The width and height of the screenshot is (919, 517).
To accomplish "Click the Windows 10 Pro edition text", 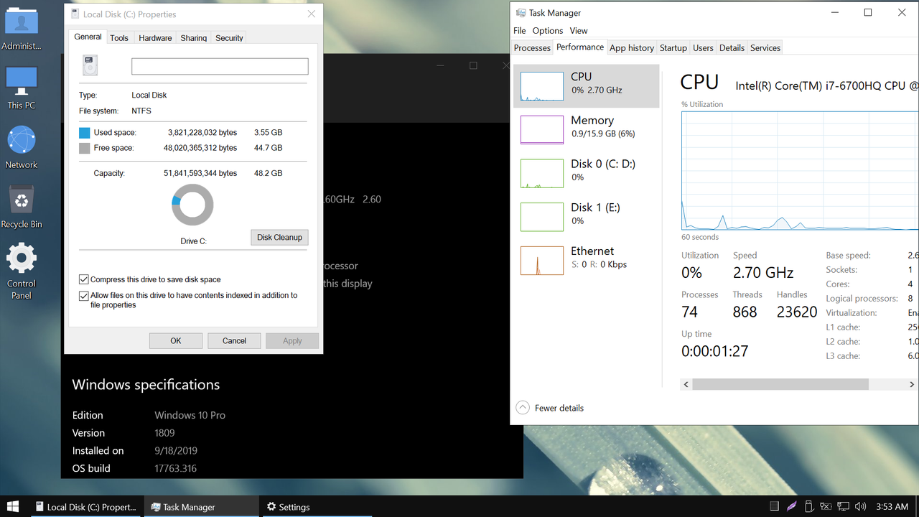I will [x=190, y=415].
